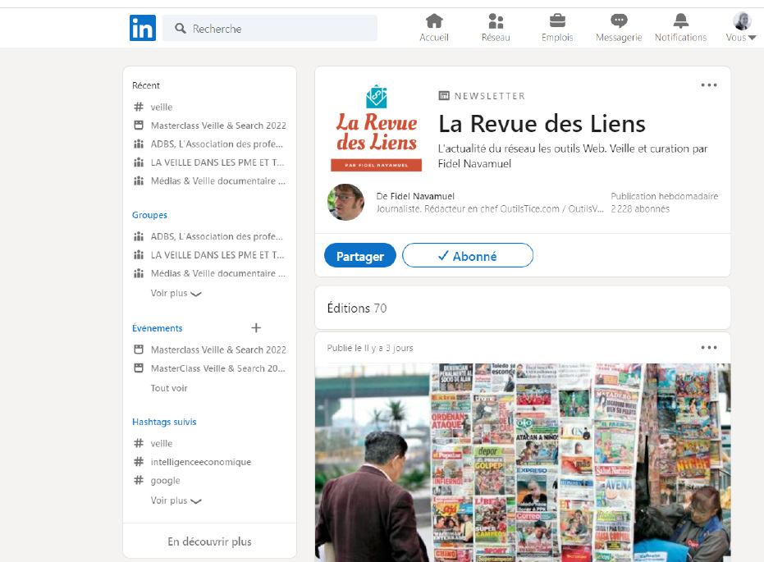Open the Emplois briefcase icon
The width and height of the screenshot is (764, 562).
557,21
